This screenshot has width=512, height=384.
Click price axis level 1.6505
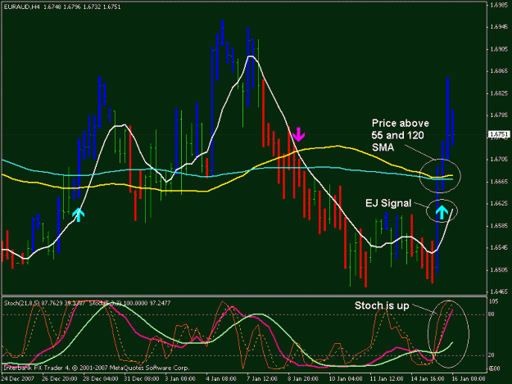click(499, 269)
